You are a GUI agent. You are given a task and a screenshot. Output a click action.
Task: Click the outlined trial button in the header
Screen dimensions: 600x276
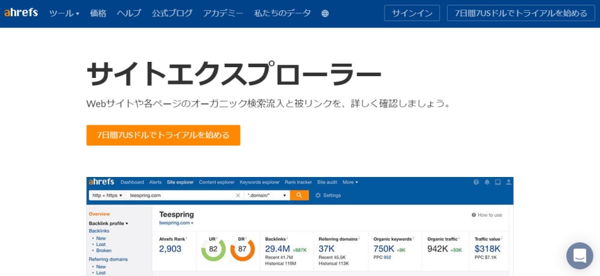pos(521,13)
